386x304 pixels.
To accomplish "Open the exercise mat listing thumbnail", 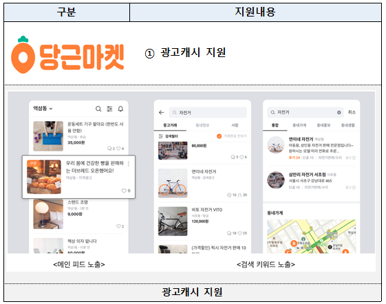I will (48, 136).
